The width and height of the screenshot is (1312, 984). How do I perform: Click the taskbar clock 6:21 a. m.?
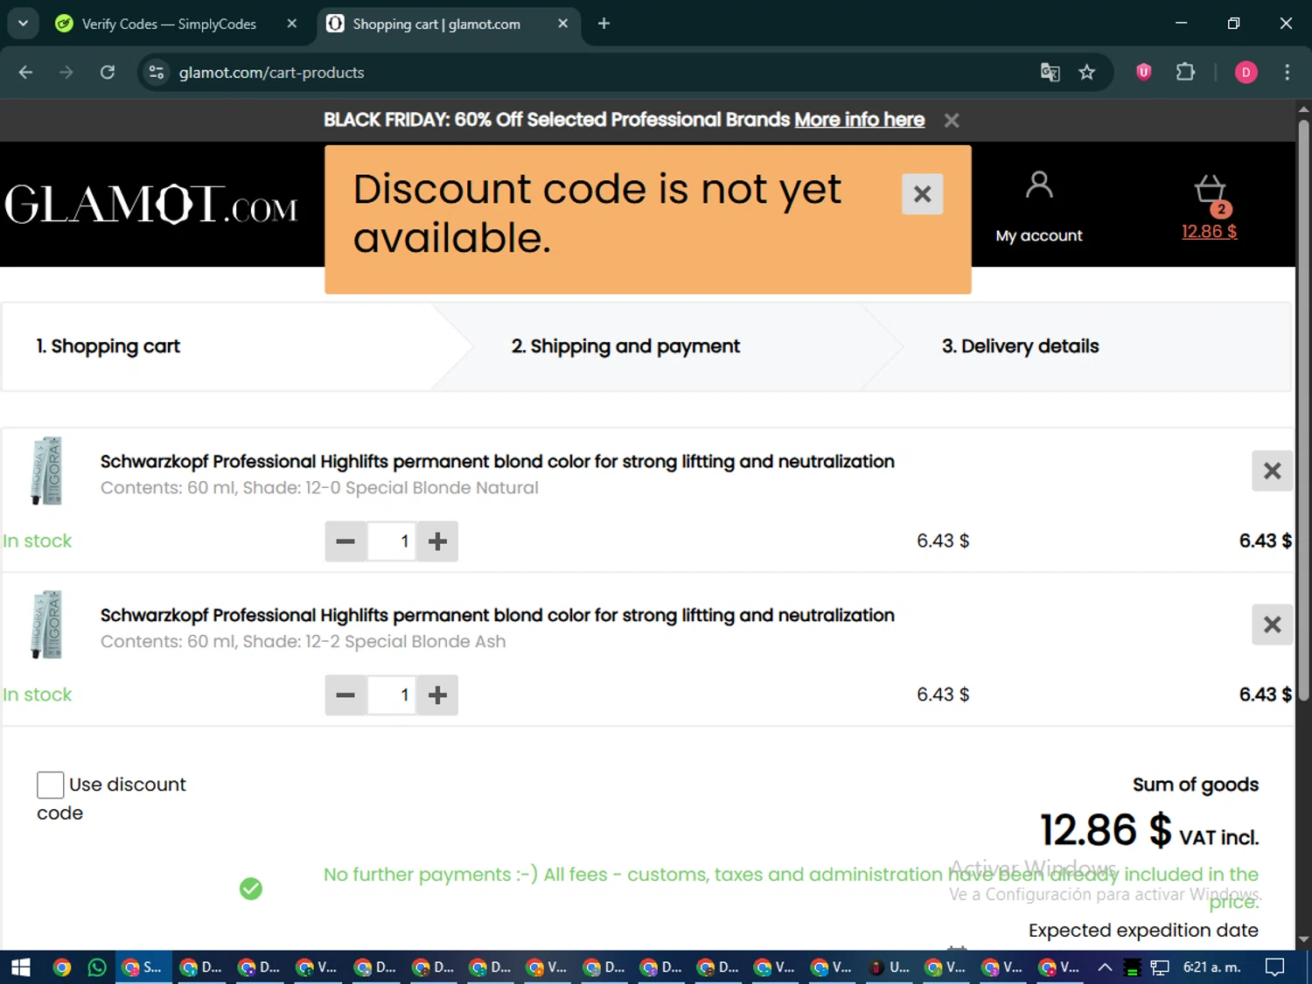click(1211, 967)
